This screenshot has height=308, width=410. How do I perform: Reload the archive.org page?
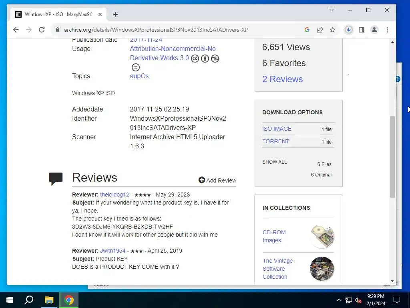[42, 30]
